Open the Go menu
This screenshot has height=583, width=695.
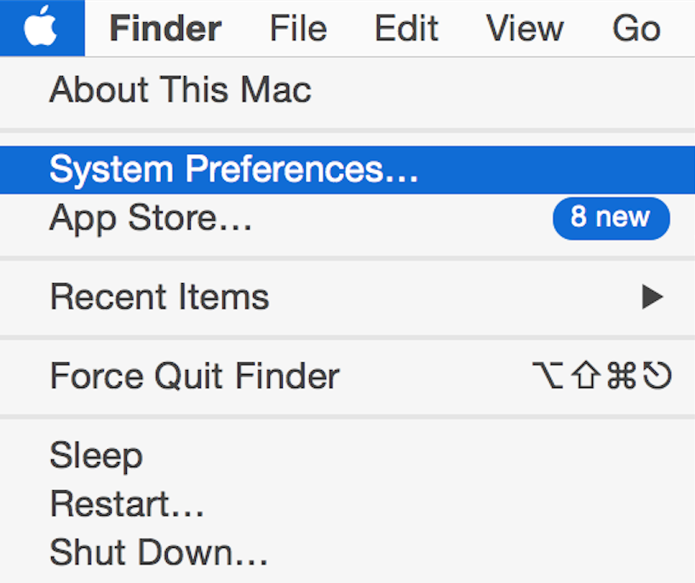pos(635,29)
